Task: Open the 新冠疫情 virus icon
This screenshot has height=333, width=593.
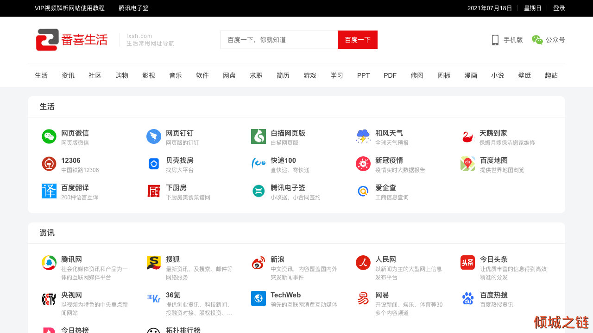Action: point(363,164)
